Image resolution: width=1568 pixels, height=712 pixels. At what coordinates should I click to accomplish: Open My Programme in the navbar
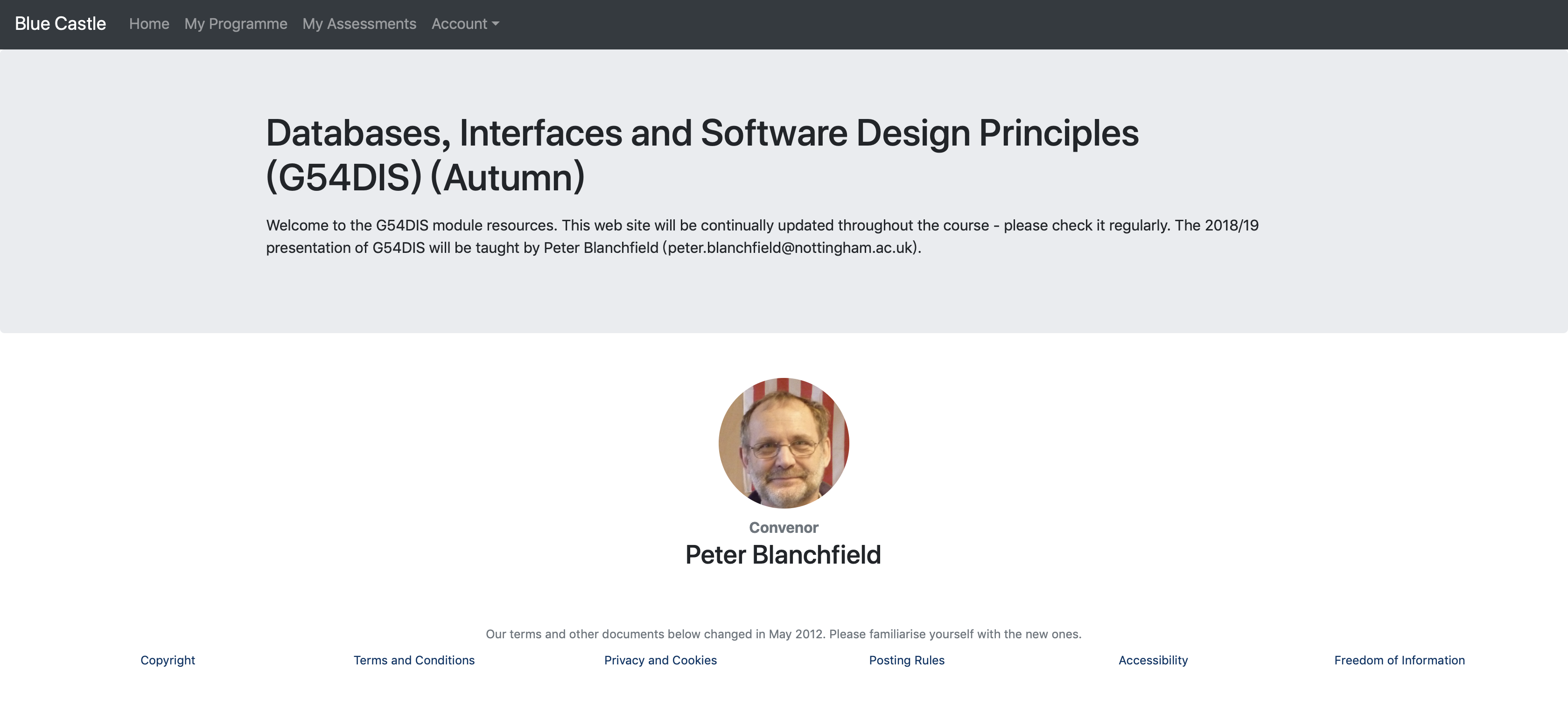(236, 24)
